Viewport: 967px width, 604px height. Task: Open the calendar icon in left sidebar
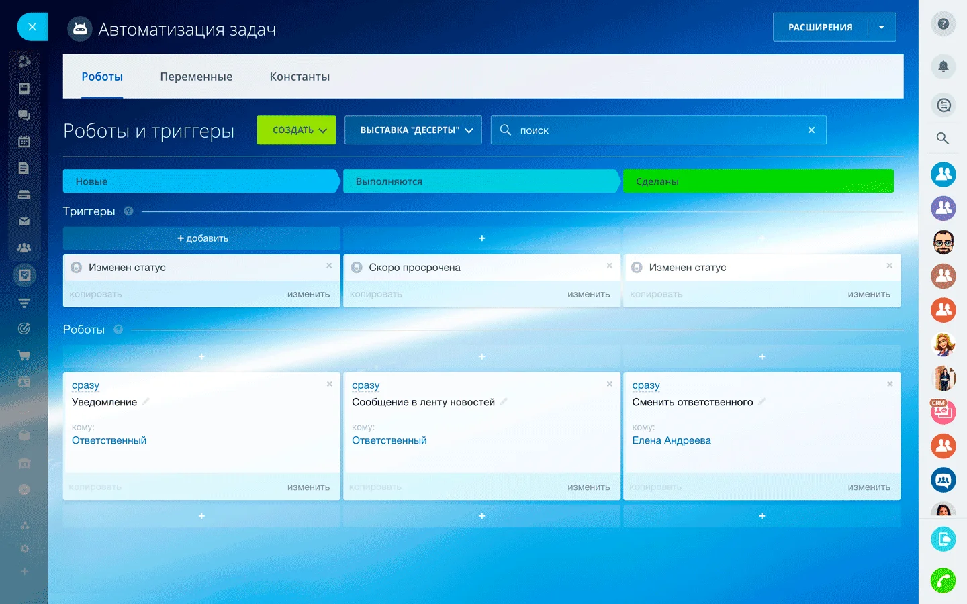[x=24, y=142]
